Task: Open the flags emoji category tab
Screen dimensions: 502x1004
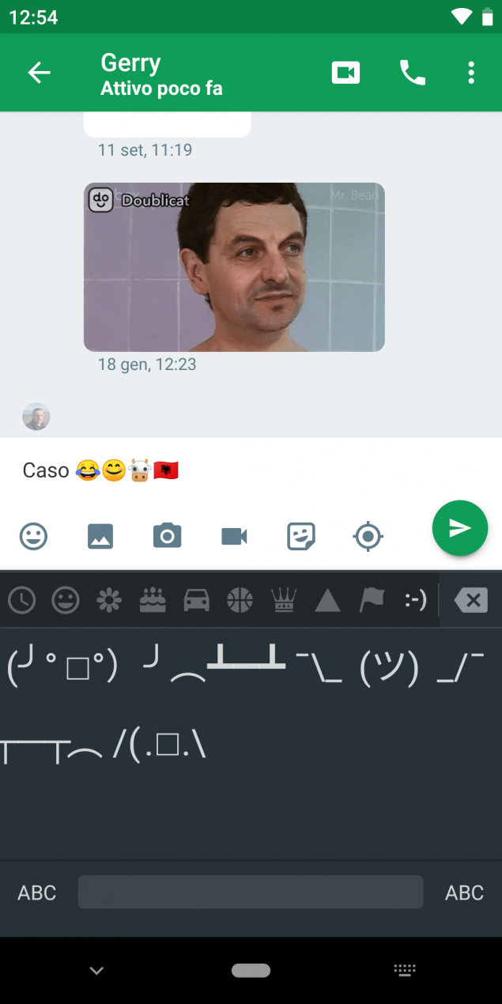Action: coord(372,601)
